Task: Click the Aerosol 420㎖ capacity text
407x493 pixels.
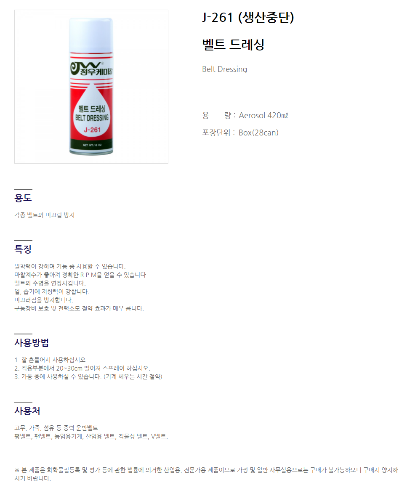Action: [263, 115]
